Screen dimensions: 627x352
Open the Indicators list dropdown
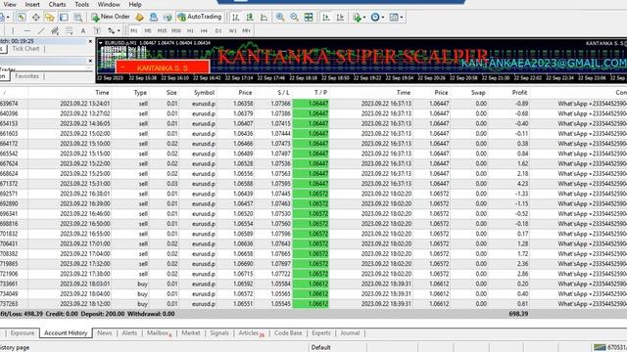(x=359, y=17)
